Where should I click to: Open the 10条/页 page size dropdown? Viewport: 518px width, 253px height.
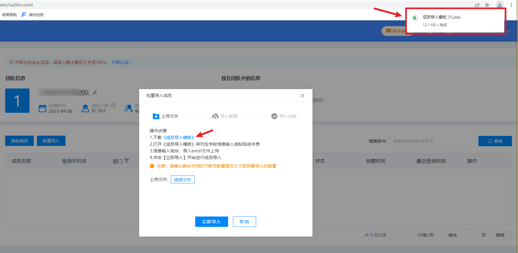(428, 235)
